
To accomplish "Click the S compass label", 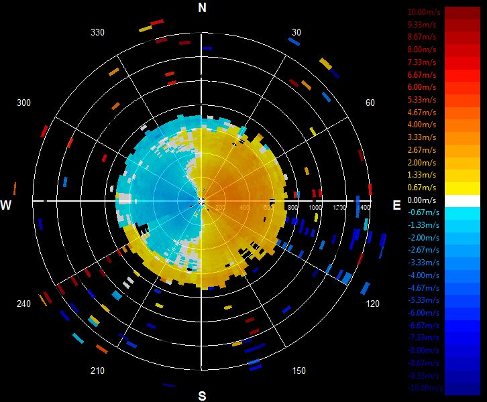I will tap(202, 396).
